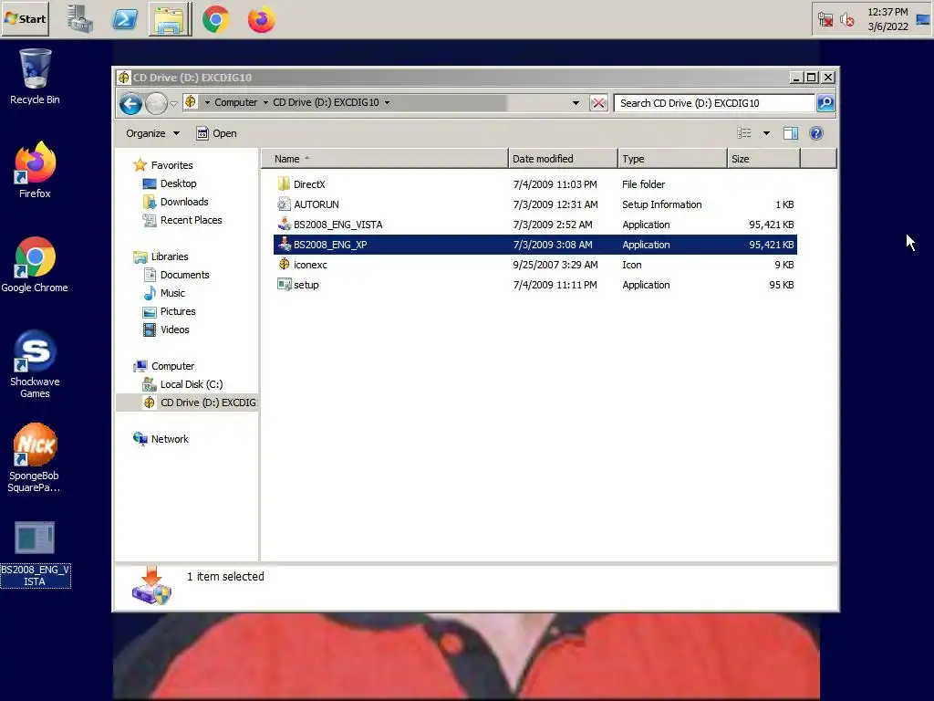Open the view options dropdown arrow

point(766,133)
